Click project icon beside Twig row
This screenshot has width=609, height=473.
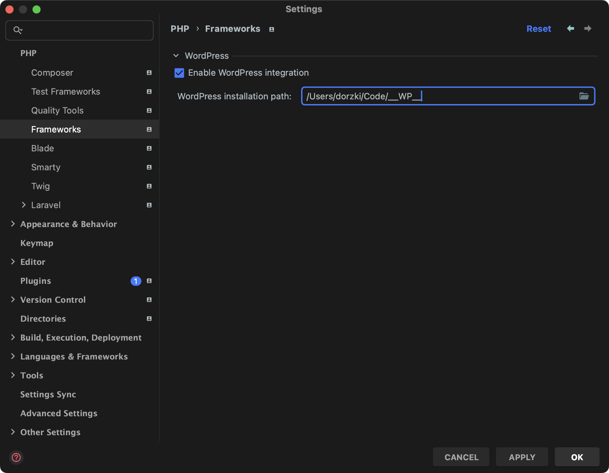click(149, 186)
